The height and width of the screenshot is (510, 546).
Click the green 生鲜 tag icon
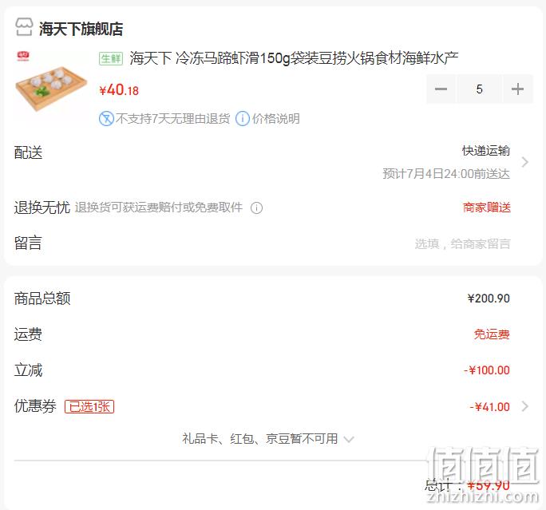pos(111,58)
